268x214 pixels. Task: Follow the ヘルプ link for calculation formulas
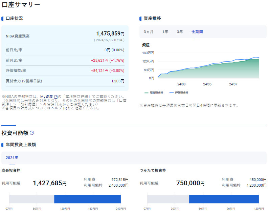coord(56,108)
